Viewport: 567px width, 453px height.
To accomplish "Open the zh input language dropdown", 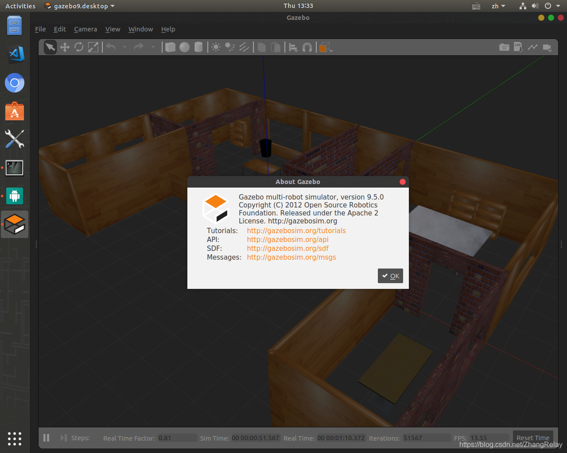I will click(x=498, y=6).
